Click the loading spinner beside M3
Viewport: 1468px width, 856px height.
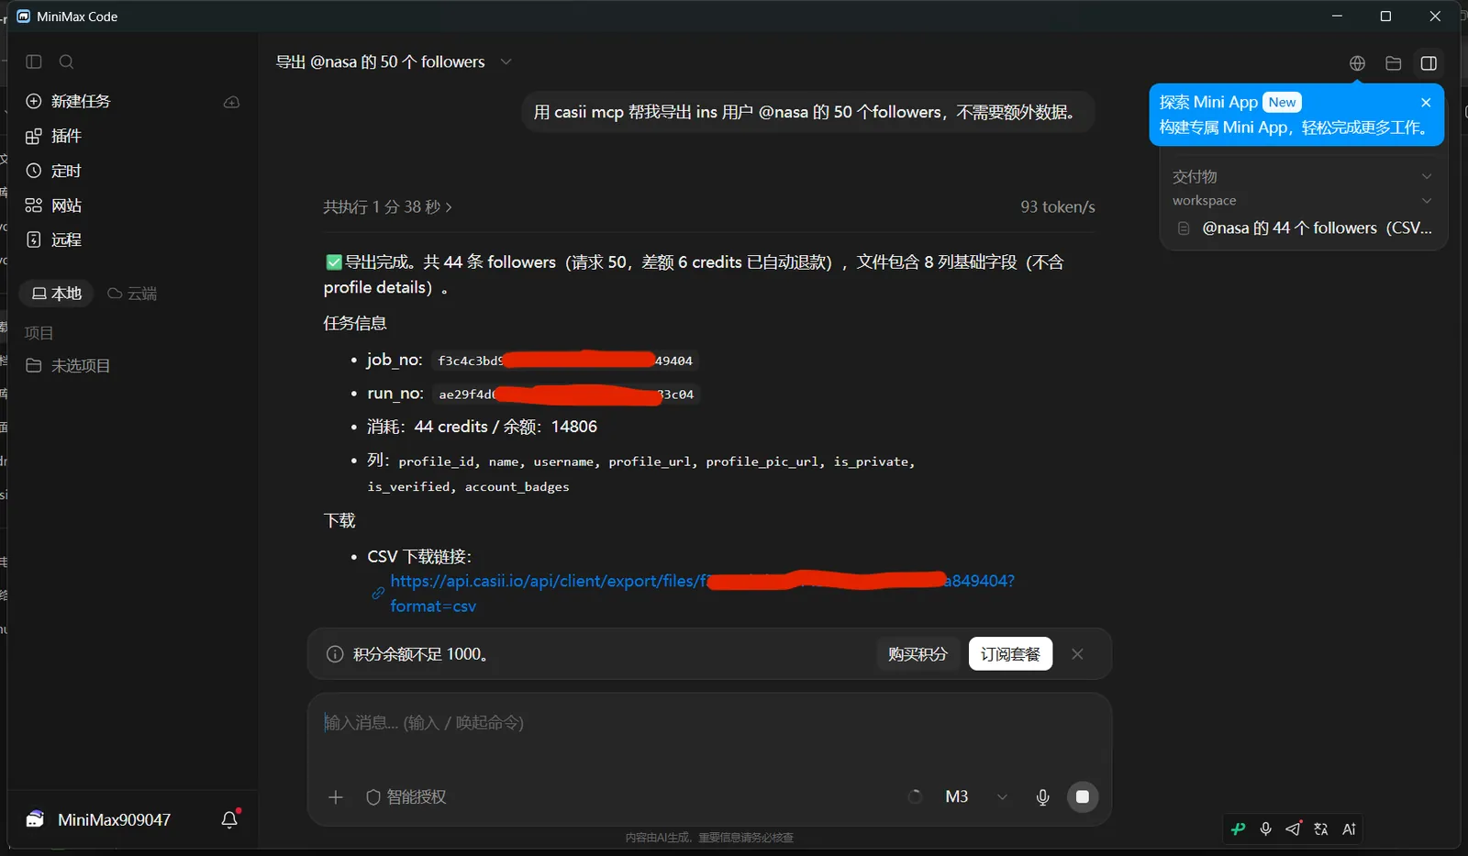point(915,797)
